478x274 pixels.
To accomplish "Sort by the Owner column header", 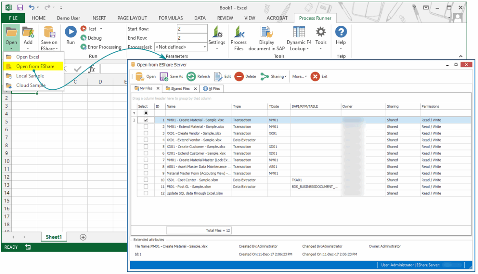I will (363, 106).
